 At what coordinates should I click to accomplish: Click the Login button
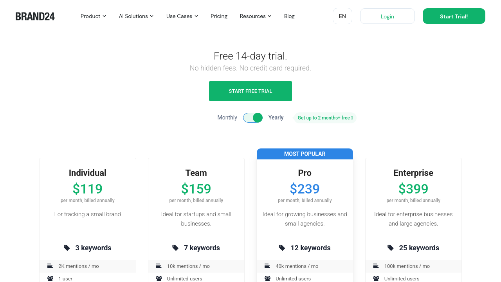[387, 16]
